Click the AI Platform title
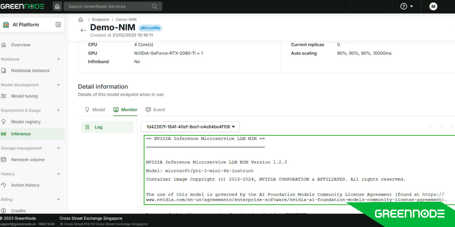The height and width of the screenshot is (227, 455). point(26,25)
